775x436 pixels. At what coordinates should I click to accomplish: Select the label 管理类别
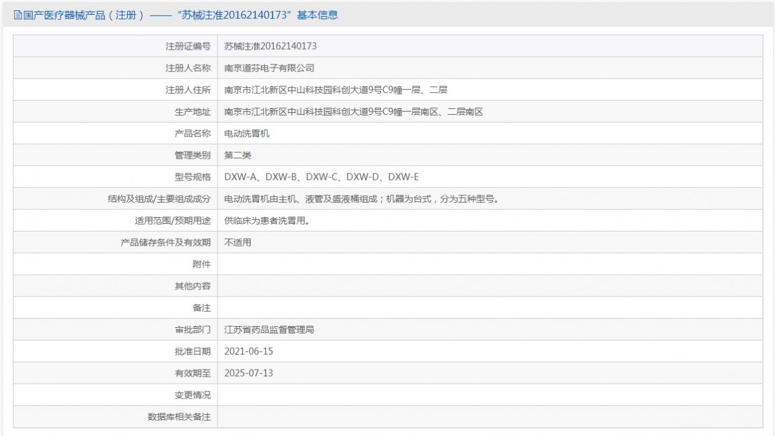pos(192,155)
